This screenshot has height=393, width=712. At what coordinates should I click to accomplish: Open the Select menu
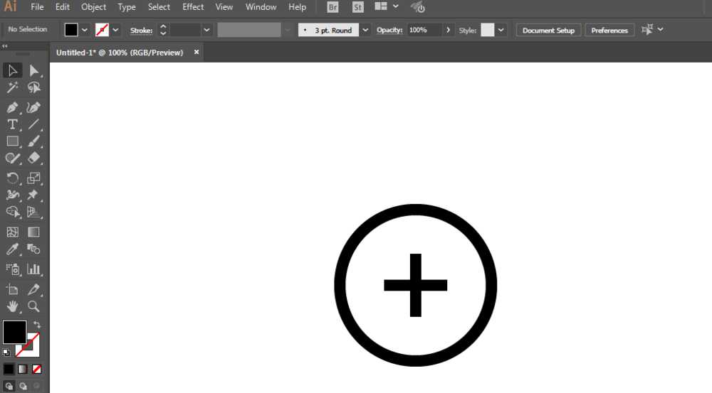159,7
